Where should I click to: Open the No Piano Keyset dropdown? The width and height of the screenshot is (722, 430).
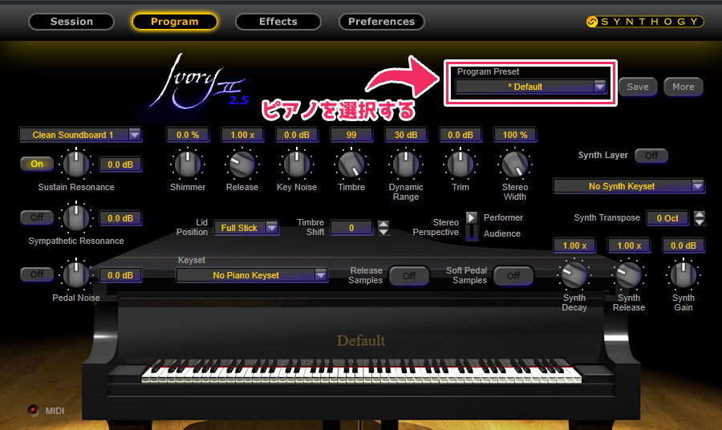(252, 275)
